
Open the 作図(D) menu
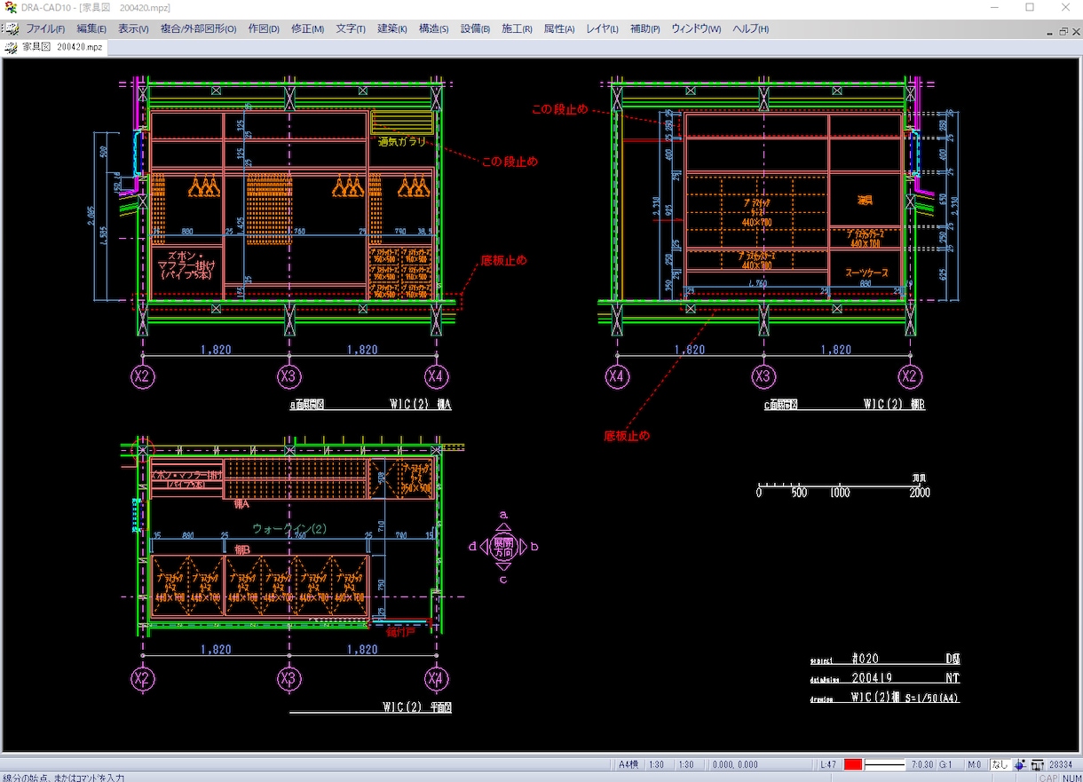pos(264,28)
